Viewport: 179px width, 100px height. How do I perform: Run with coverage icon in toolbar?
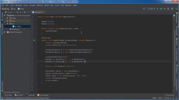coord(164,9)
